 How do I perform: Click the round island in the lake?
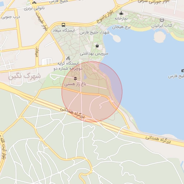tap(160, 37)
